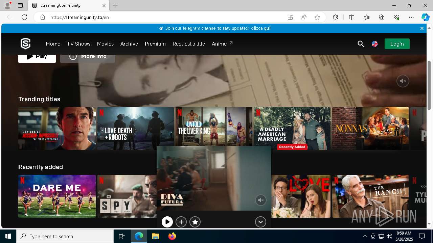Viewport: 433px width, 243px height.
Task: Launch Firefox from the taskbar
Action: click(x=172, y=236)
